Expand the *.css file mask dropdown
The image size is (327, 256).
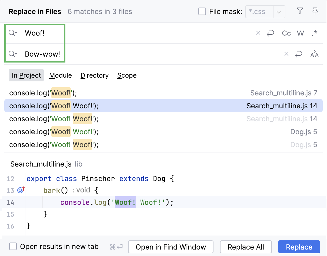point(279,12)
